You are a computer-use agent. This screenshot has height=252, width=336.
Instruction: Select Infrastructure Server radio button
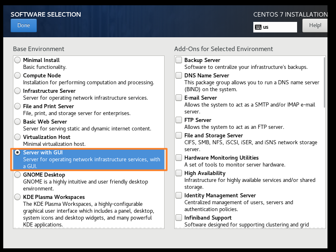click(x=17, y=91)
